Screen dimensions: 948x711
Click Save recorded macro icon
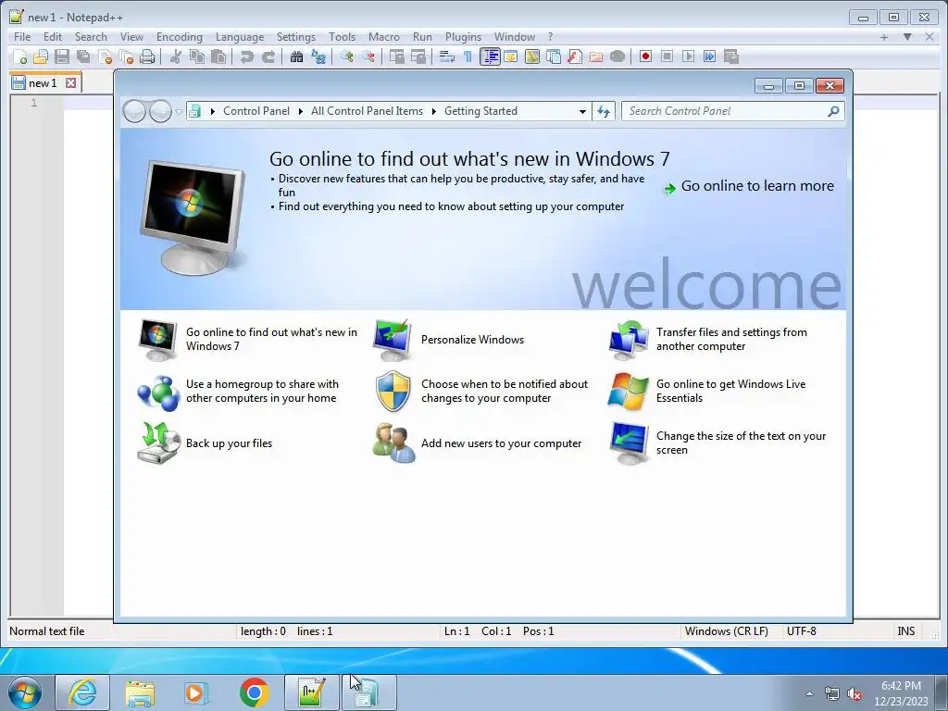(x=731, y=56)
